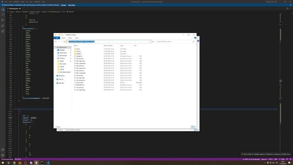The height and width of the screenshot is (165, 293).
Task: Open the File Explorer taskbar icon
Action: pyautogui.click(x=37, y=163)
